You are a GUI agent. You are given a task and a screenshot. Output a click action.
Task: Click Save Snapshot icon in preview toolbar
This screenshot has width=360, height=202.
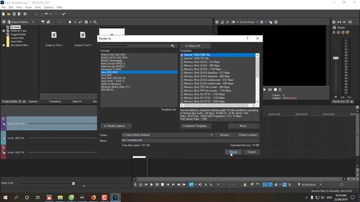pyautogui.click(x=276, y=22)
